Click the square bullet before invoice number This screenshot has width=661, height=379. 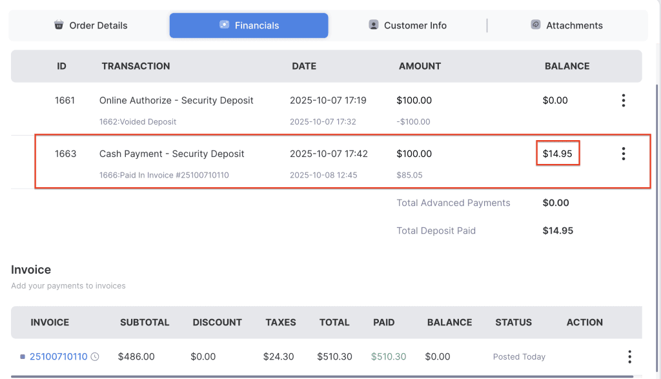(23, 356)
